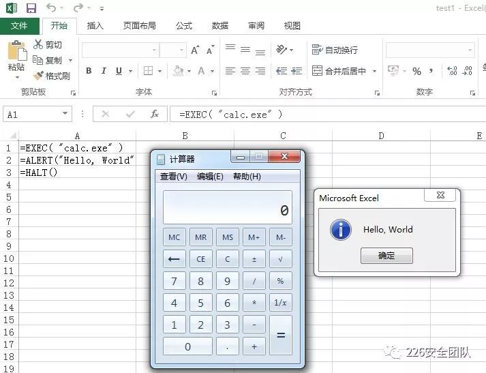
Task: Open Calculator Edit (编辑) menu
Action: pos(210,177)
